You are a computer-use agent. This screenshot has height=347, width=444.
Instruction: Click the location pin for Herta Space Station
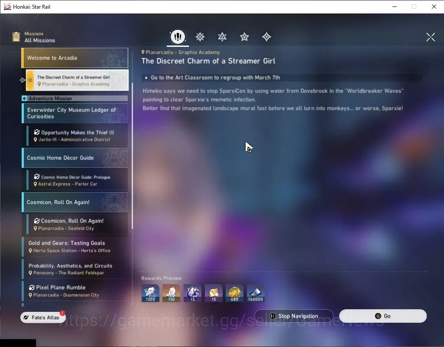pos(30,251)
